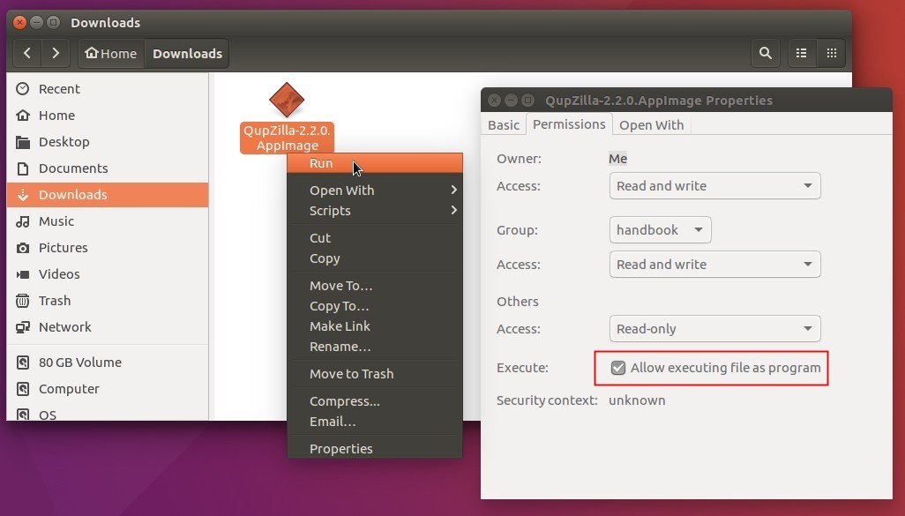Image resolution: width=905 pixels, height=516 pixels.
Task: Click the Computer drive icon in sidebar
Action: point(23,389)
